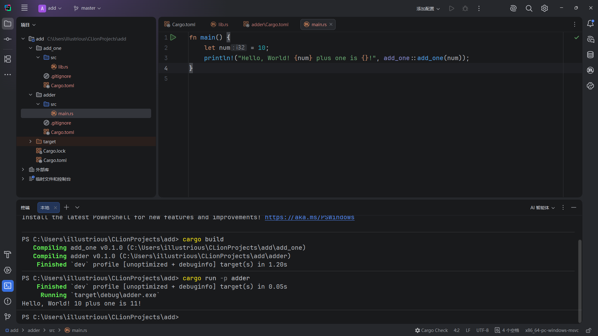Screen dimensions: 598x336
Task: Open terminal options menu
Action: (563, 207)
